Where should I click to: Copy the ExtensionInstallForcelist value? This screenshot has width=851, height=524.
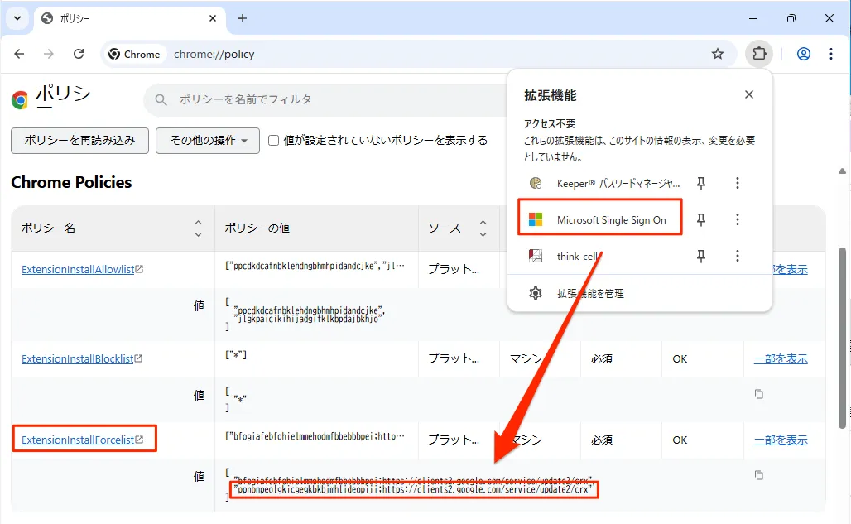(x=758, y=475)
